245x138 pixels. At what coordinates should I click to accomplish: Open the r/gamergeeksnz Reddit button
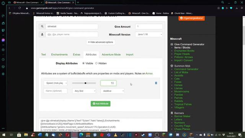click(x=191, y=18)
